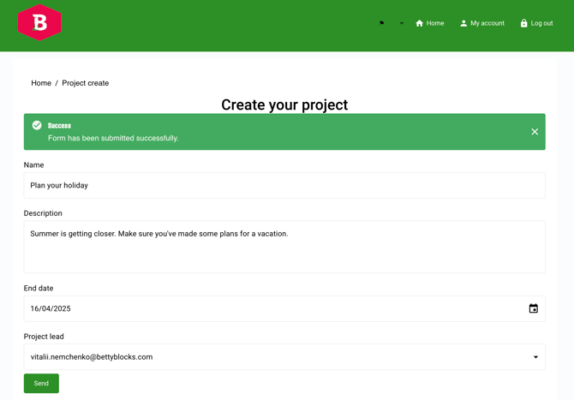
Task: Click the Home breadcrumb link
Action: tap(41, 83)
